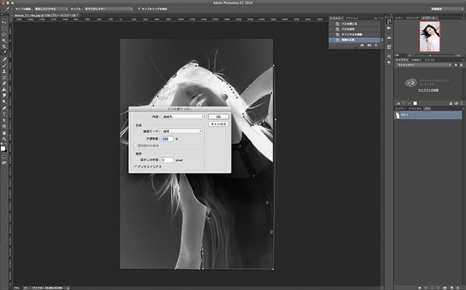Viewport: 466px width, 290px height.
Task: Switch Libraries panel to list view
Action: [x=461, y=65]
